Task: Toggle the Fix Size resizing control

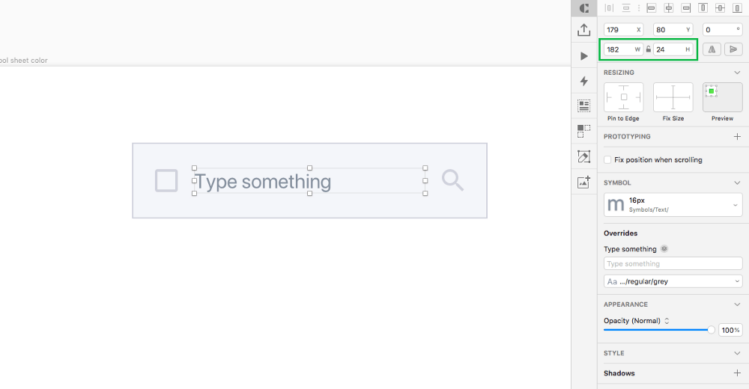Action: [x=673, y=97]
